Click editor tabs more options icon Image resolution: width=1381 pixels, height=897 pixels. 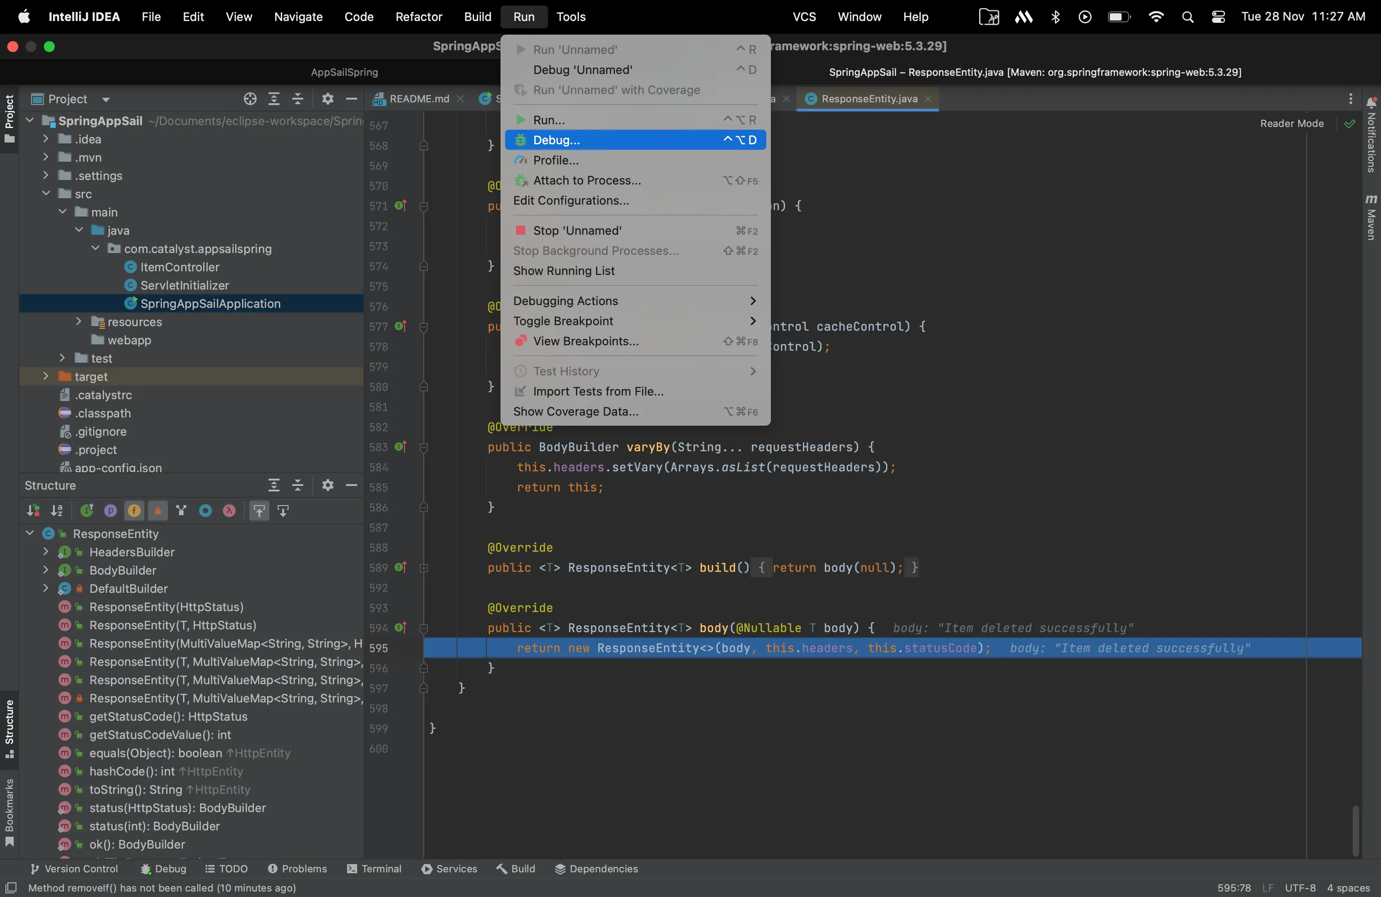coord(1350,99)
